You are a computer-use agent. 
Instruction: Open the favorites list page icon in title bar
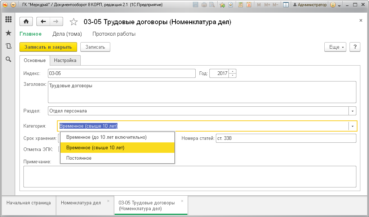(x=231, y=5)
